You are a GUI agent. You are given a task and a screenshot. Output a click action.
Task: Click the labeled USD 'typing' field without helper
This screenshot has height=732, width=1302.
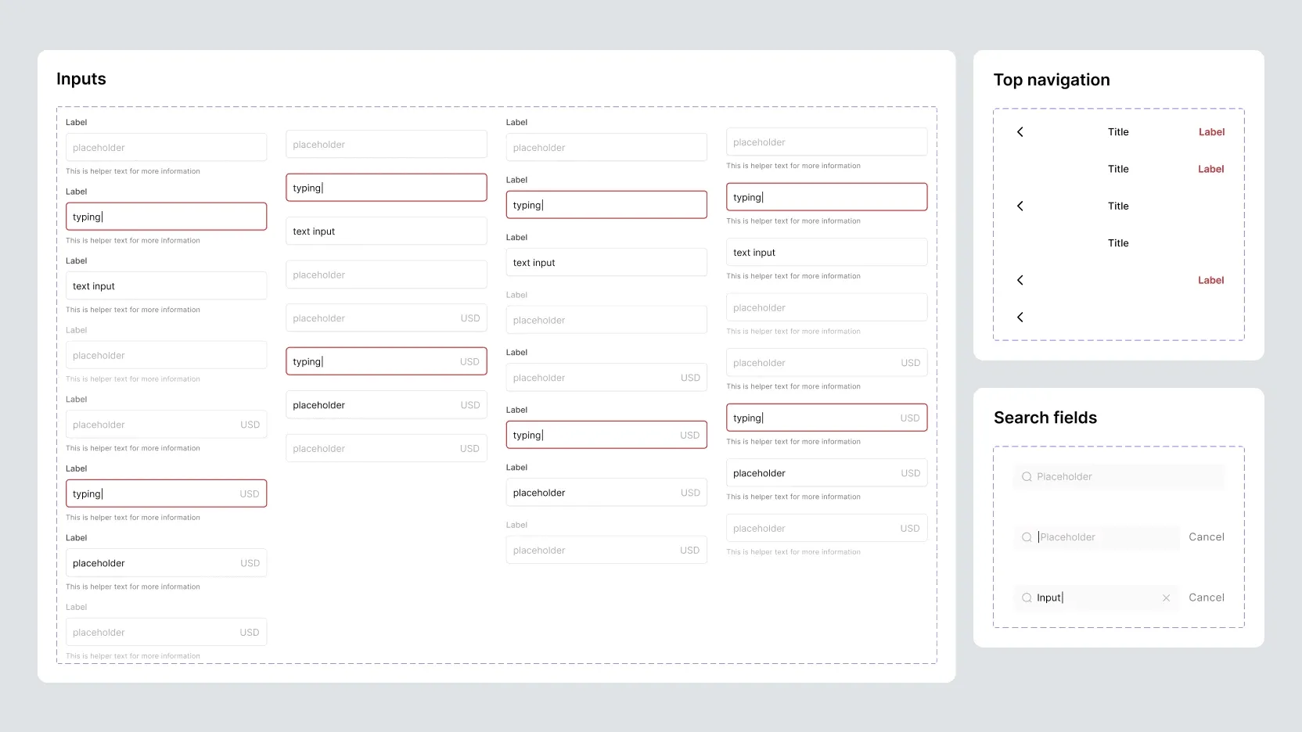(606, 435)
